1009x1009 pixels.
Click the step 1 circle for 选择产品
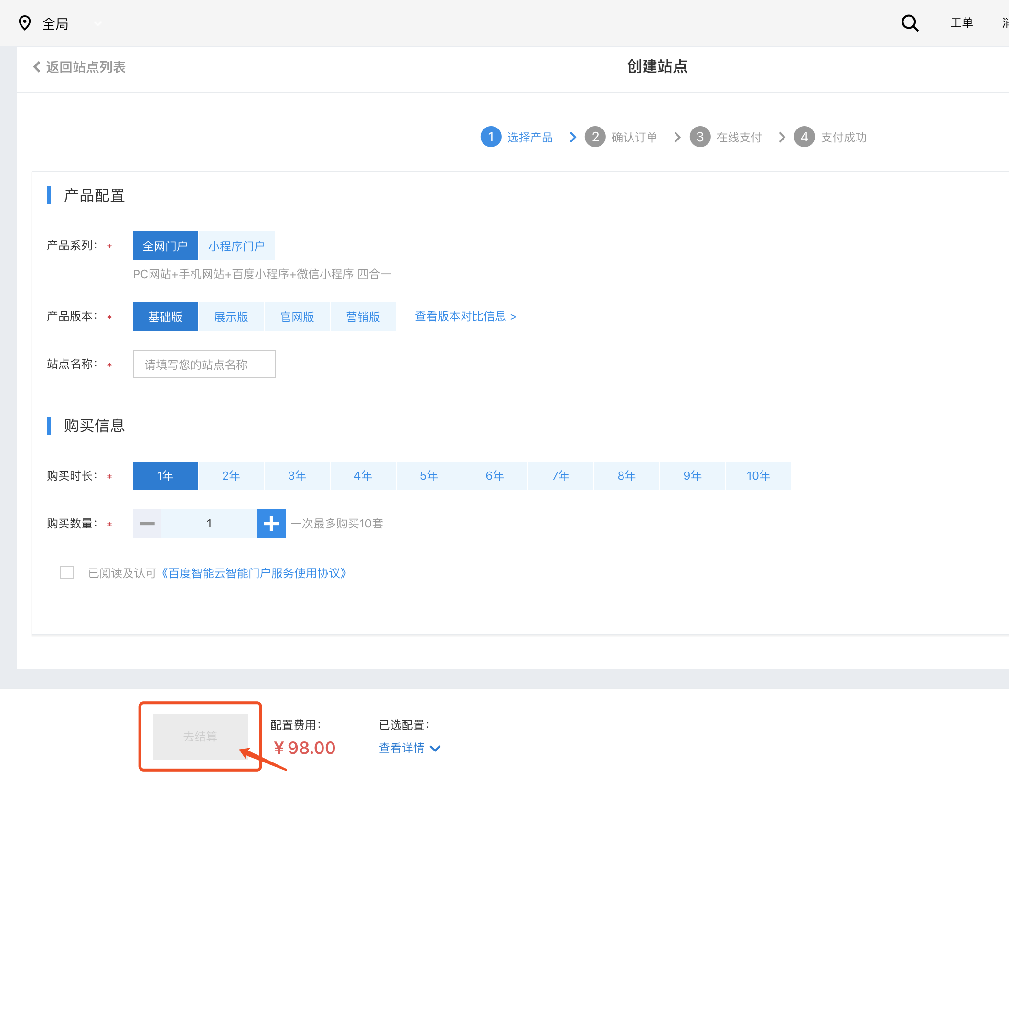490,137
